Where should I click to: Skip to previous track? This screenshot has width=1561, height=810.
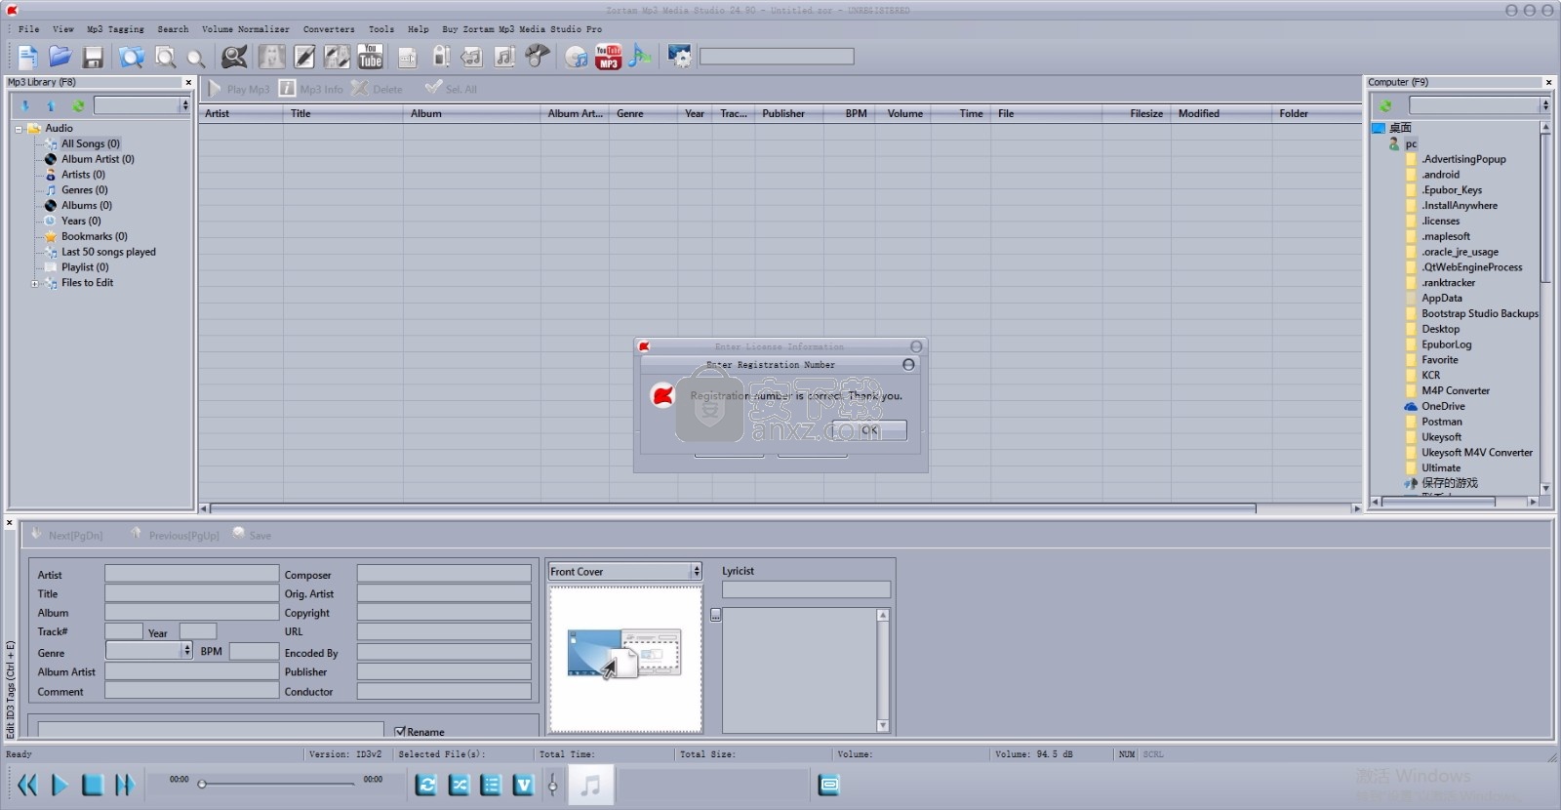click(27, 785)
